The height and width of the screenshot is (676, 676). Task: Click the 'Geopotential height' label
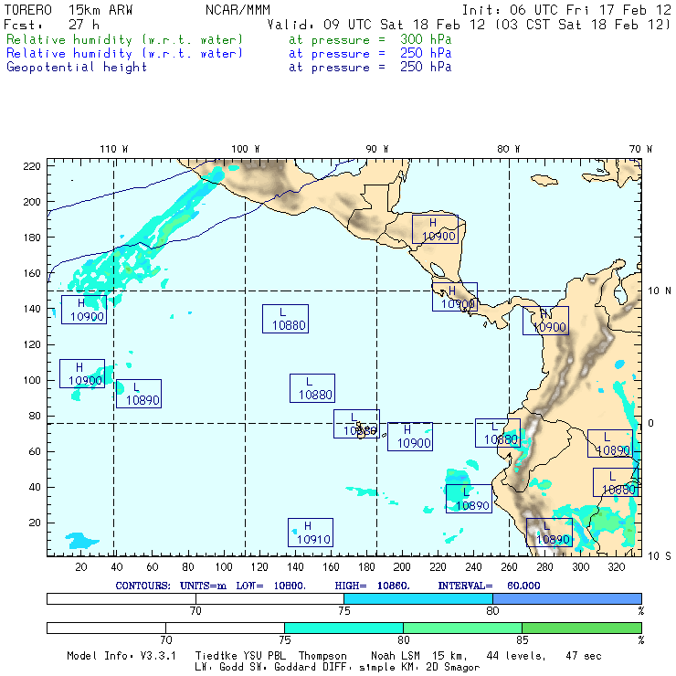77,68
